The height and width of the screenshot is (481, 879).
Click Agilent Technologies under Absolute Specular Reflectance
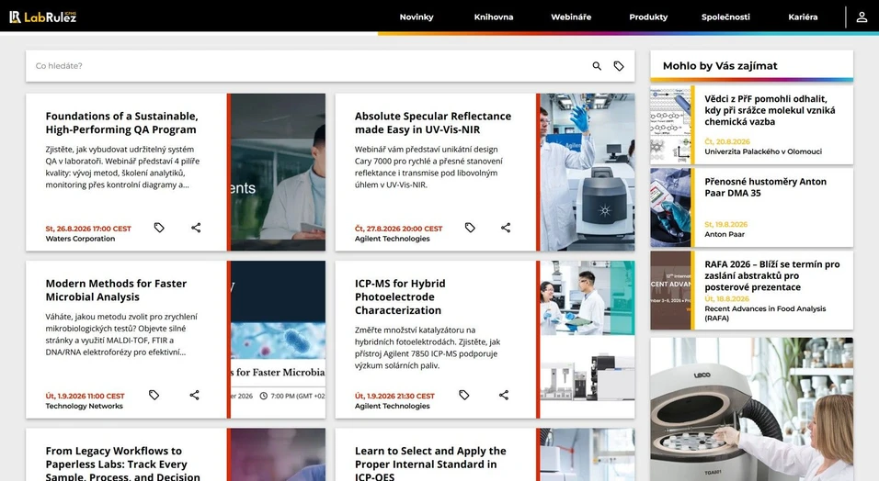tap(392, 239)
